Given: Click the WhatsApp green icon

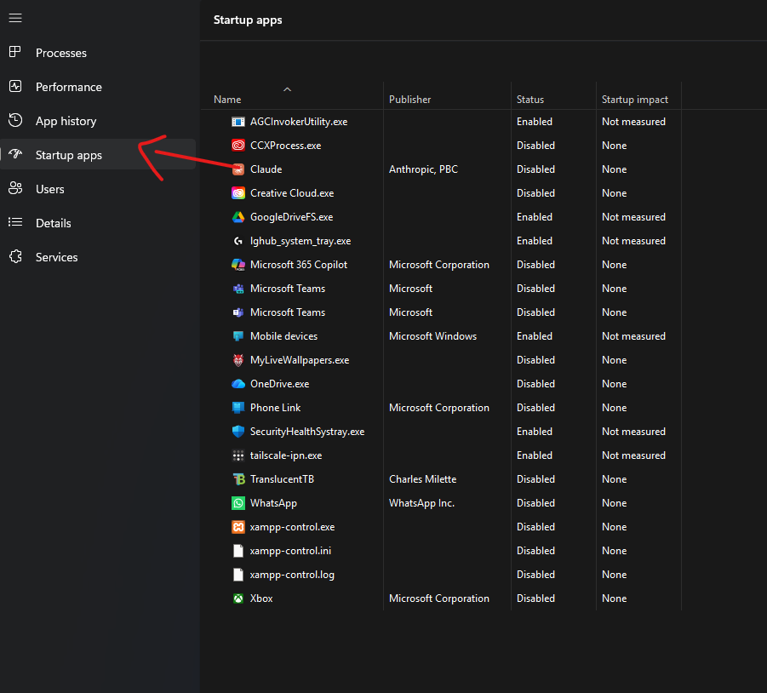Looking at the screenshot, I should 238,503.
